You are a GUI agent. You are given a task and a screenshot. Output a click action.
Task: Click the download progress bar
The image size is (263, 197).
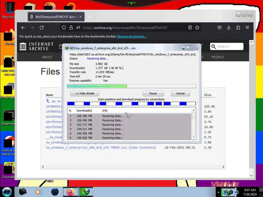[x=131, y=86]
